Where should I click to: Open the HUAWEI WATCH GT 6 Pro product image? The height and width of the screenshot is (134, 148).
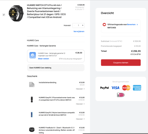16,13
